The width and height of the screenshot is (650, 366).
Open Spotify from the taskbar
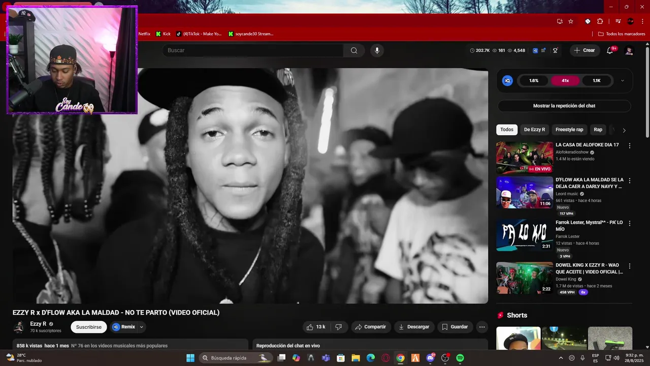pyautogui.click(x=460, y=358)
